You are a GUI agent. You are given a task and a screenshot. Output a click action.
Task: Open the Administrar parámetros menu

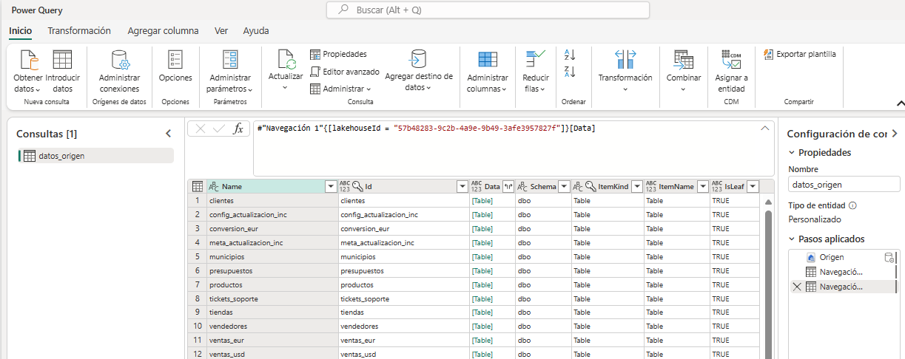[230, 72]
